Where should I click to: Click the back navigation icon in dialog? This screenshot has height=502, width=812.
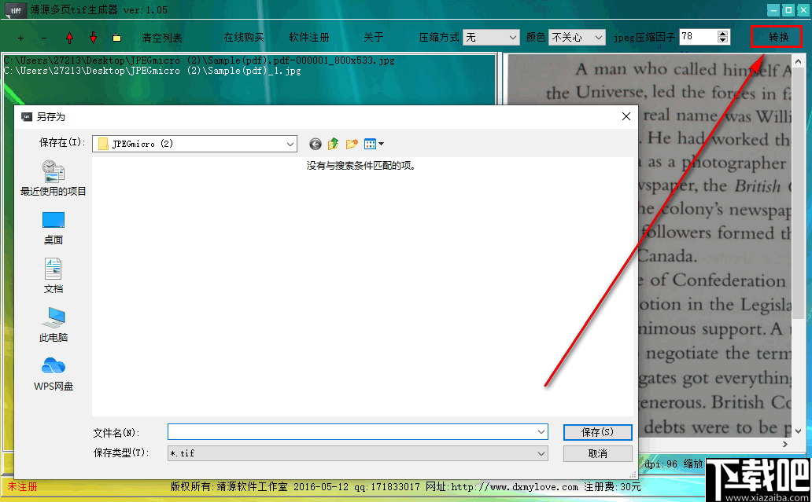[x=316, y=145]
